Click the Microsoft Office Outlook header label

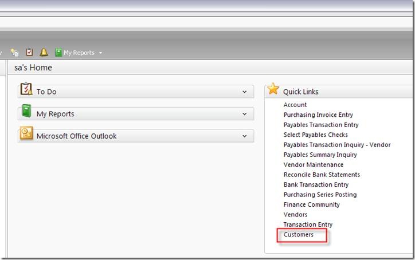[x=76, y=136]
